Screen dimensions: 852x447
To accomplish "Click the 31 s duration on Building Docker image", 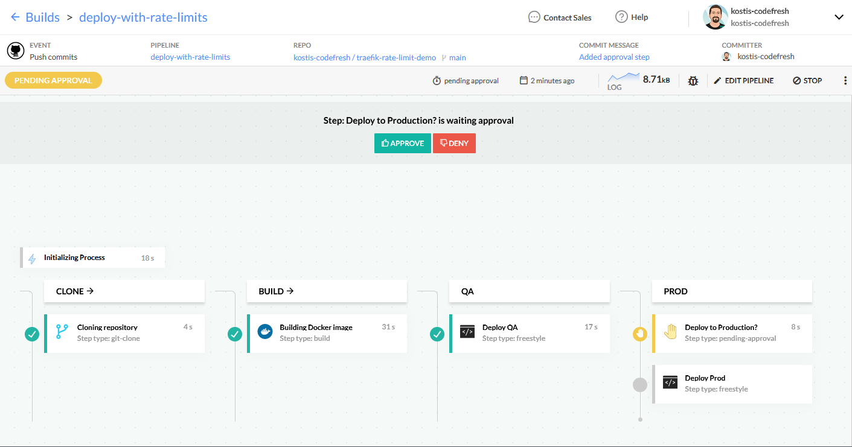I will 388,327.
